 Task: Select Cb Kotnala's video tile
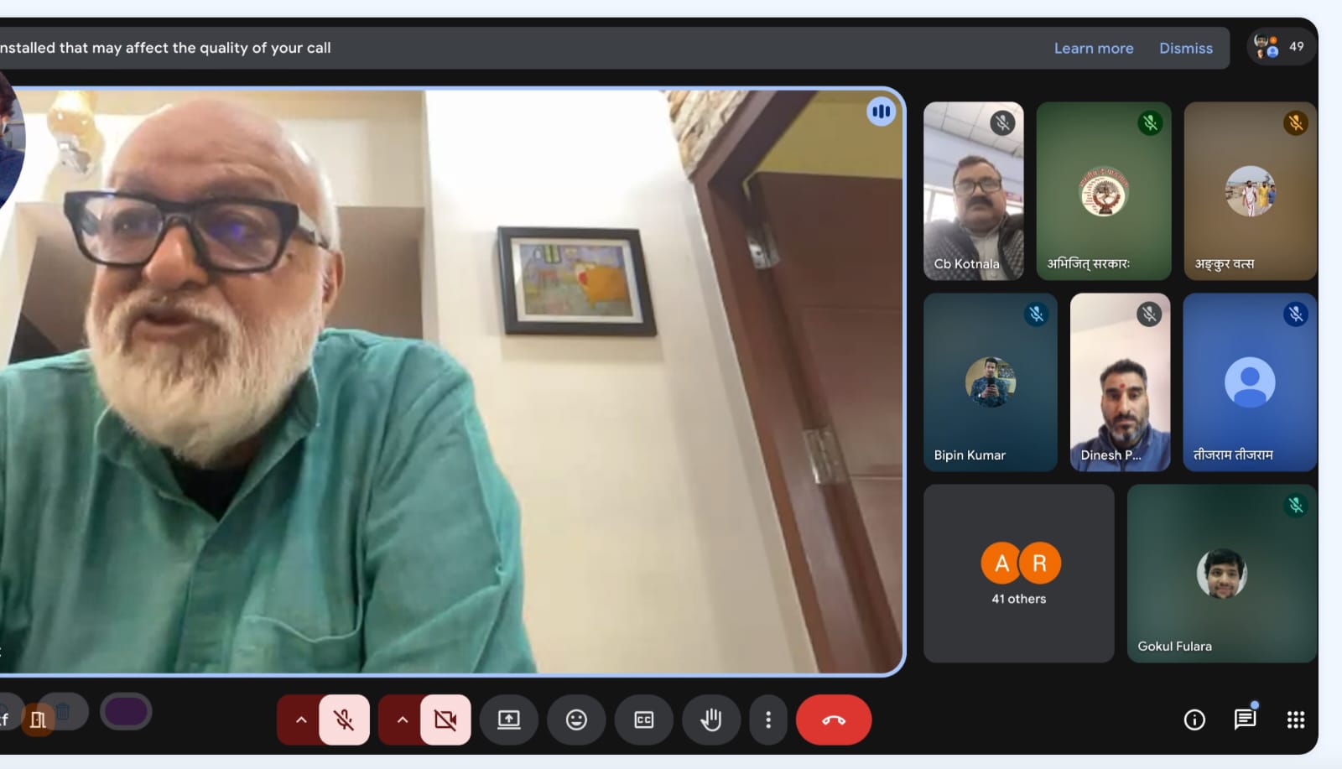[973, 191]
